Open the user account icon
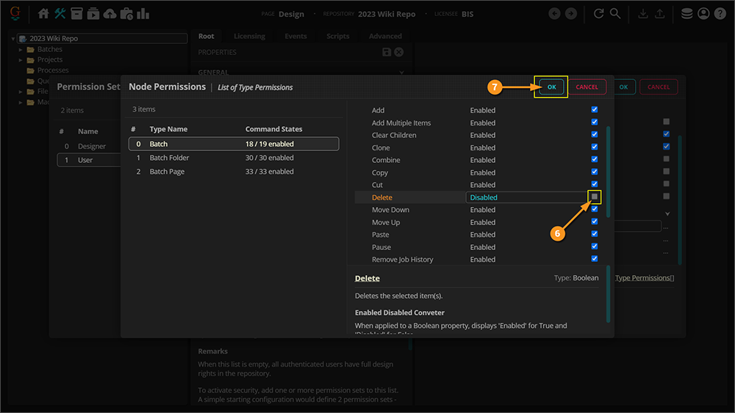This screenshot has width=735, height=413. [x=703, y=14]
